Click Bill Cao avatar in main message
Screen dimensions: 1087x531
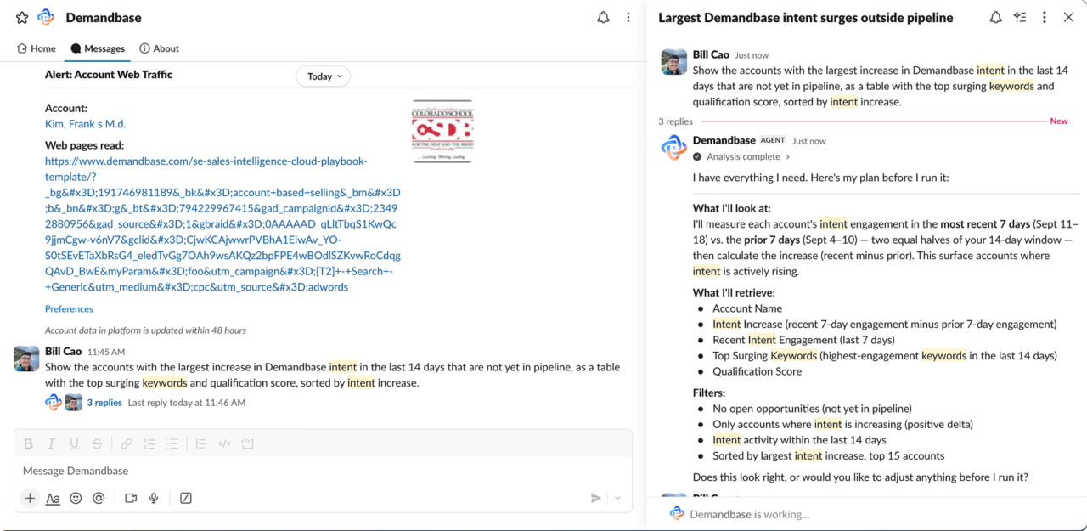coord(26,359)
